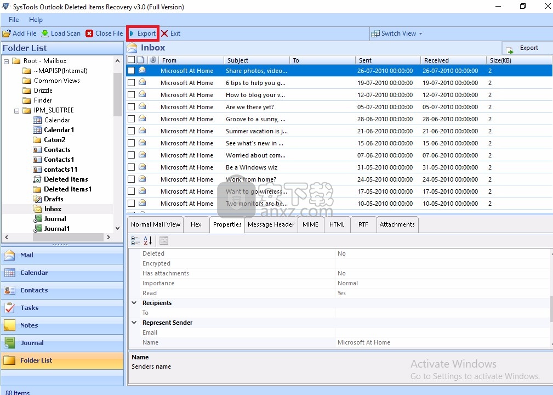
Task: Click the Alphabetical A-Z sort icon
Action: [148, 241]
